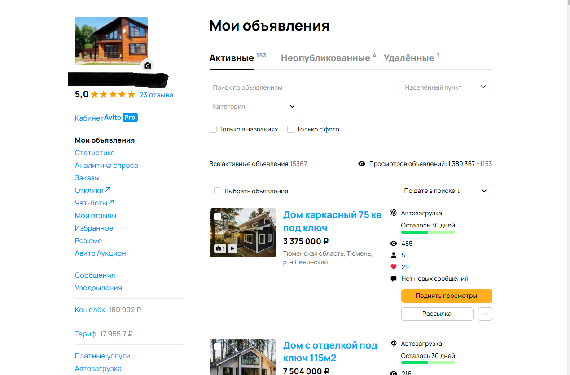Open the Автозагрузка target icon on the listing
The height and width of the screenshot is (375, 570).
point(394,213)
